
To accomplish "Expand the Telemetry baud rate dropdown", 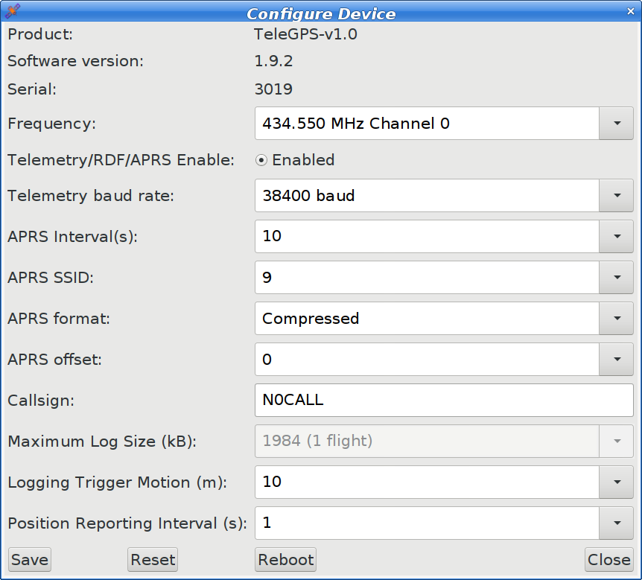I will pos(617,196).
